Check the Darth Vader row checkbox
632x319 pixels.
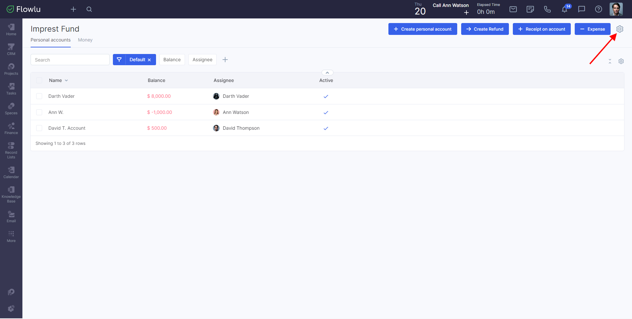[x=39, y=96]
